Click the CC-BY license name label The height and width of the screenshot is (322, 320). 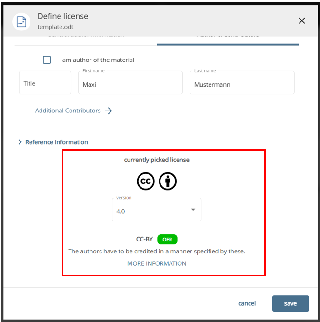tap(144, 239)
